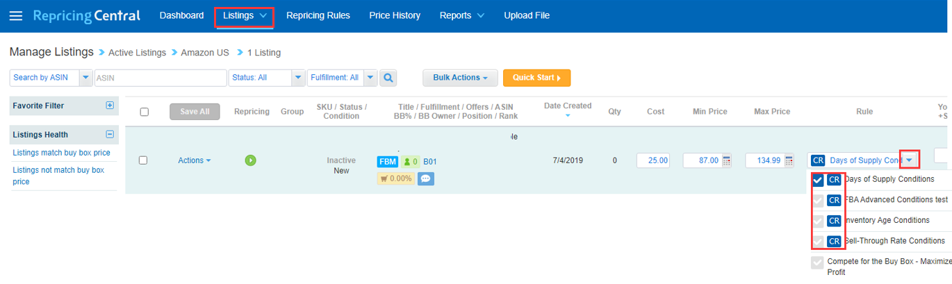
Task: Click the CR badge beside Inventory Age Conditions
Action: tap(835, 221)
